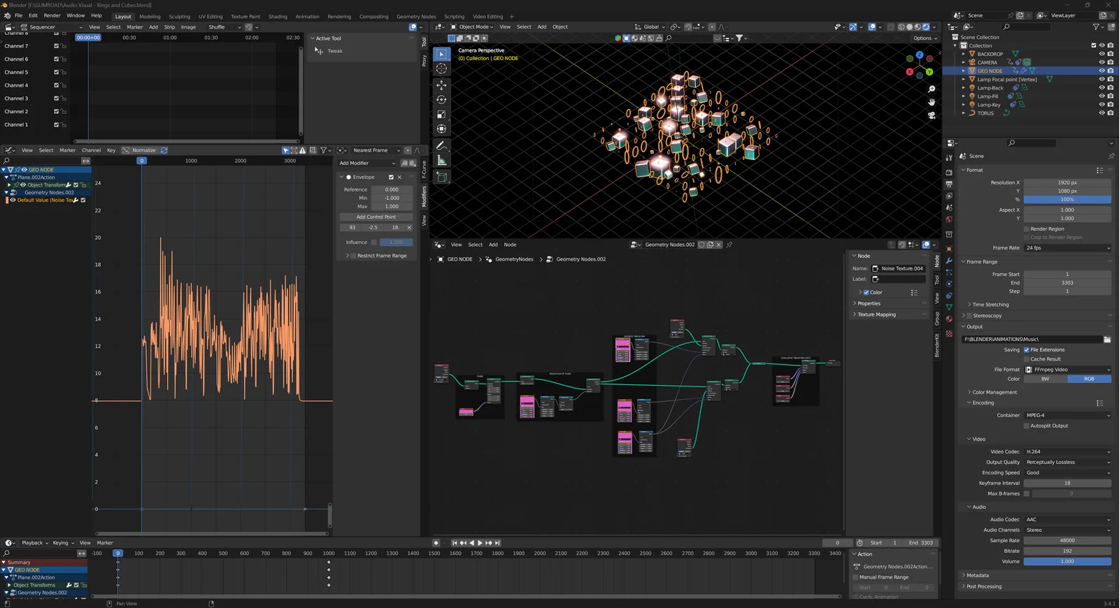
Task: Select the 3D Cursor tool
Action: coord(441,68)
